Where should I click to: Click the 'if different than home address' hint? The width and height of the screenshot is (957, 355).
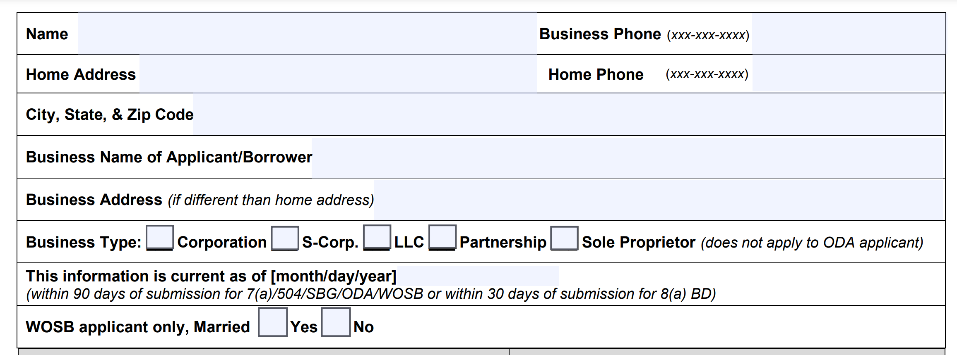[271, 200]
